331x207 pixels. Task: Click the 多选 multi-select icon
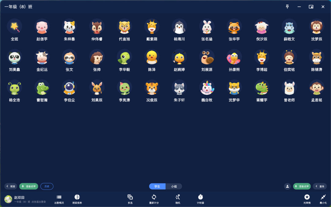pos(130,199)
